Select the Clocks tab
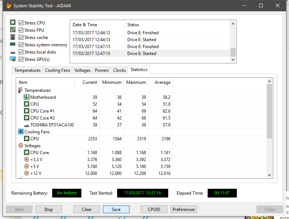The height and width of the screenshot is (219, 289). coord(119,70)
